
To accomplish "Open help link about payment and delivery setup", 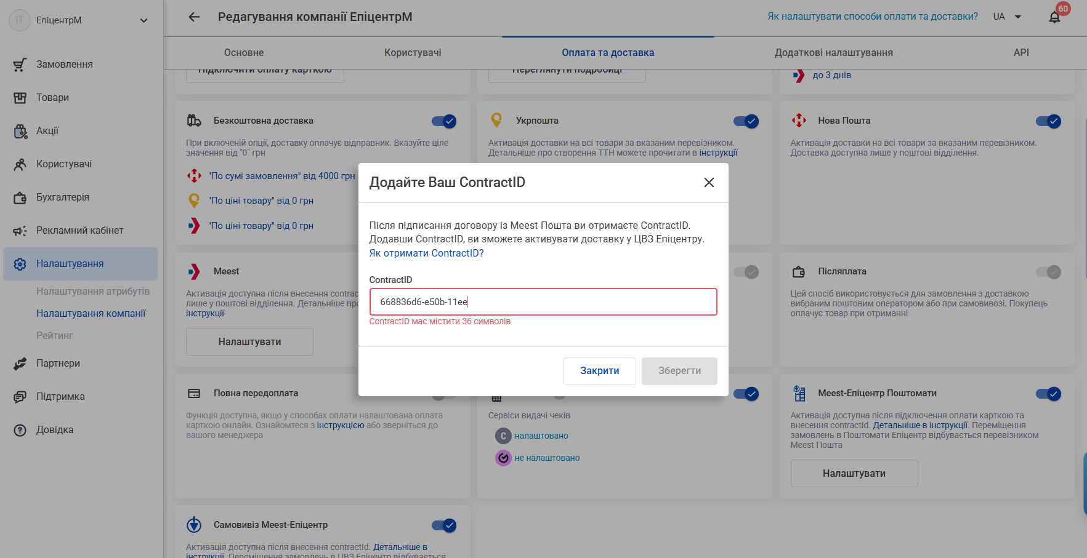I will coord(873,17).
